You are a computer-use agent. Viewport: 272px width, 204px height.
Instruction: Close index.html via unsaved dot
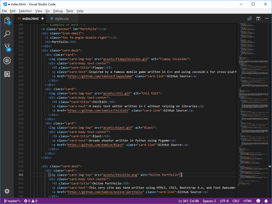pos(43,18)
